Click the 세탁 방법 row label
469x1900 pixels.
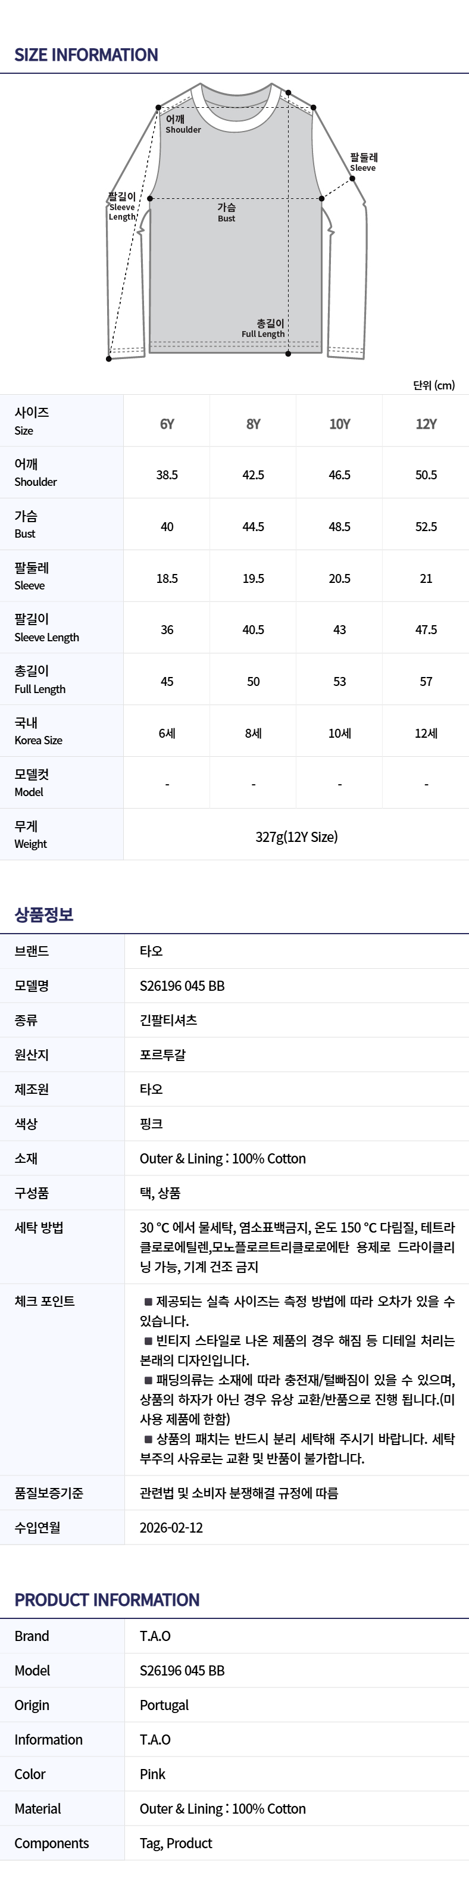(39, 1227)
